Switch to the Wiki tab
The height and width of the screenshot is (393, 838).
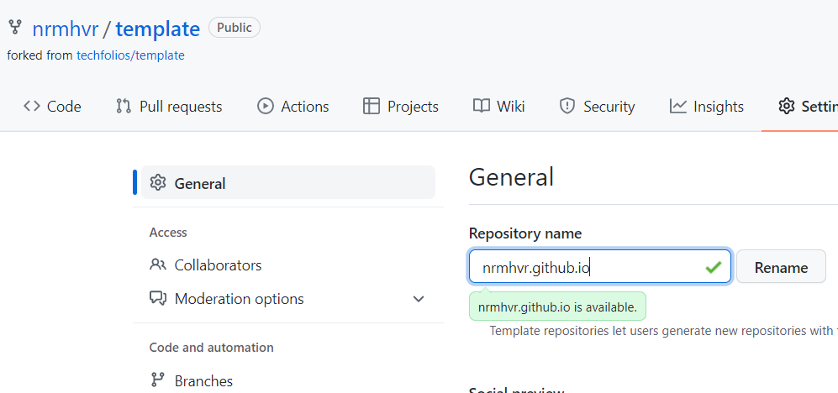(x=498, y=107)
